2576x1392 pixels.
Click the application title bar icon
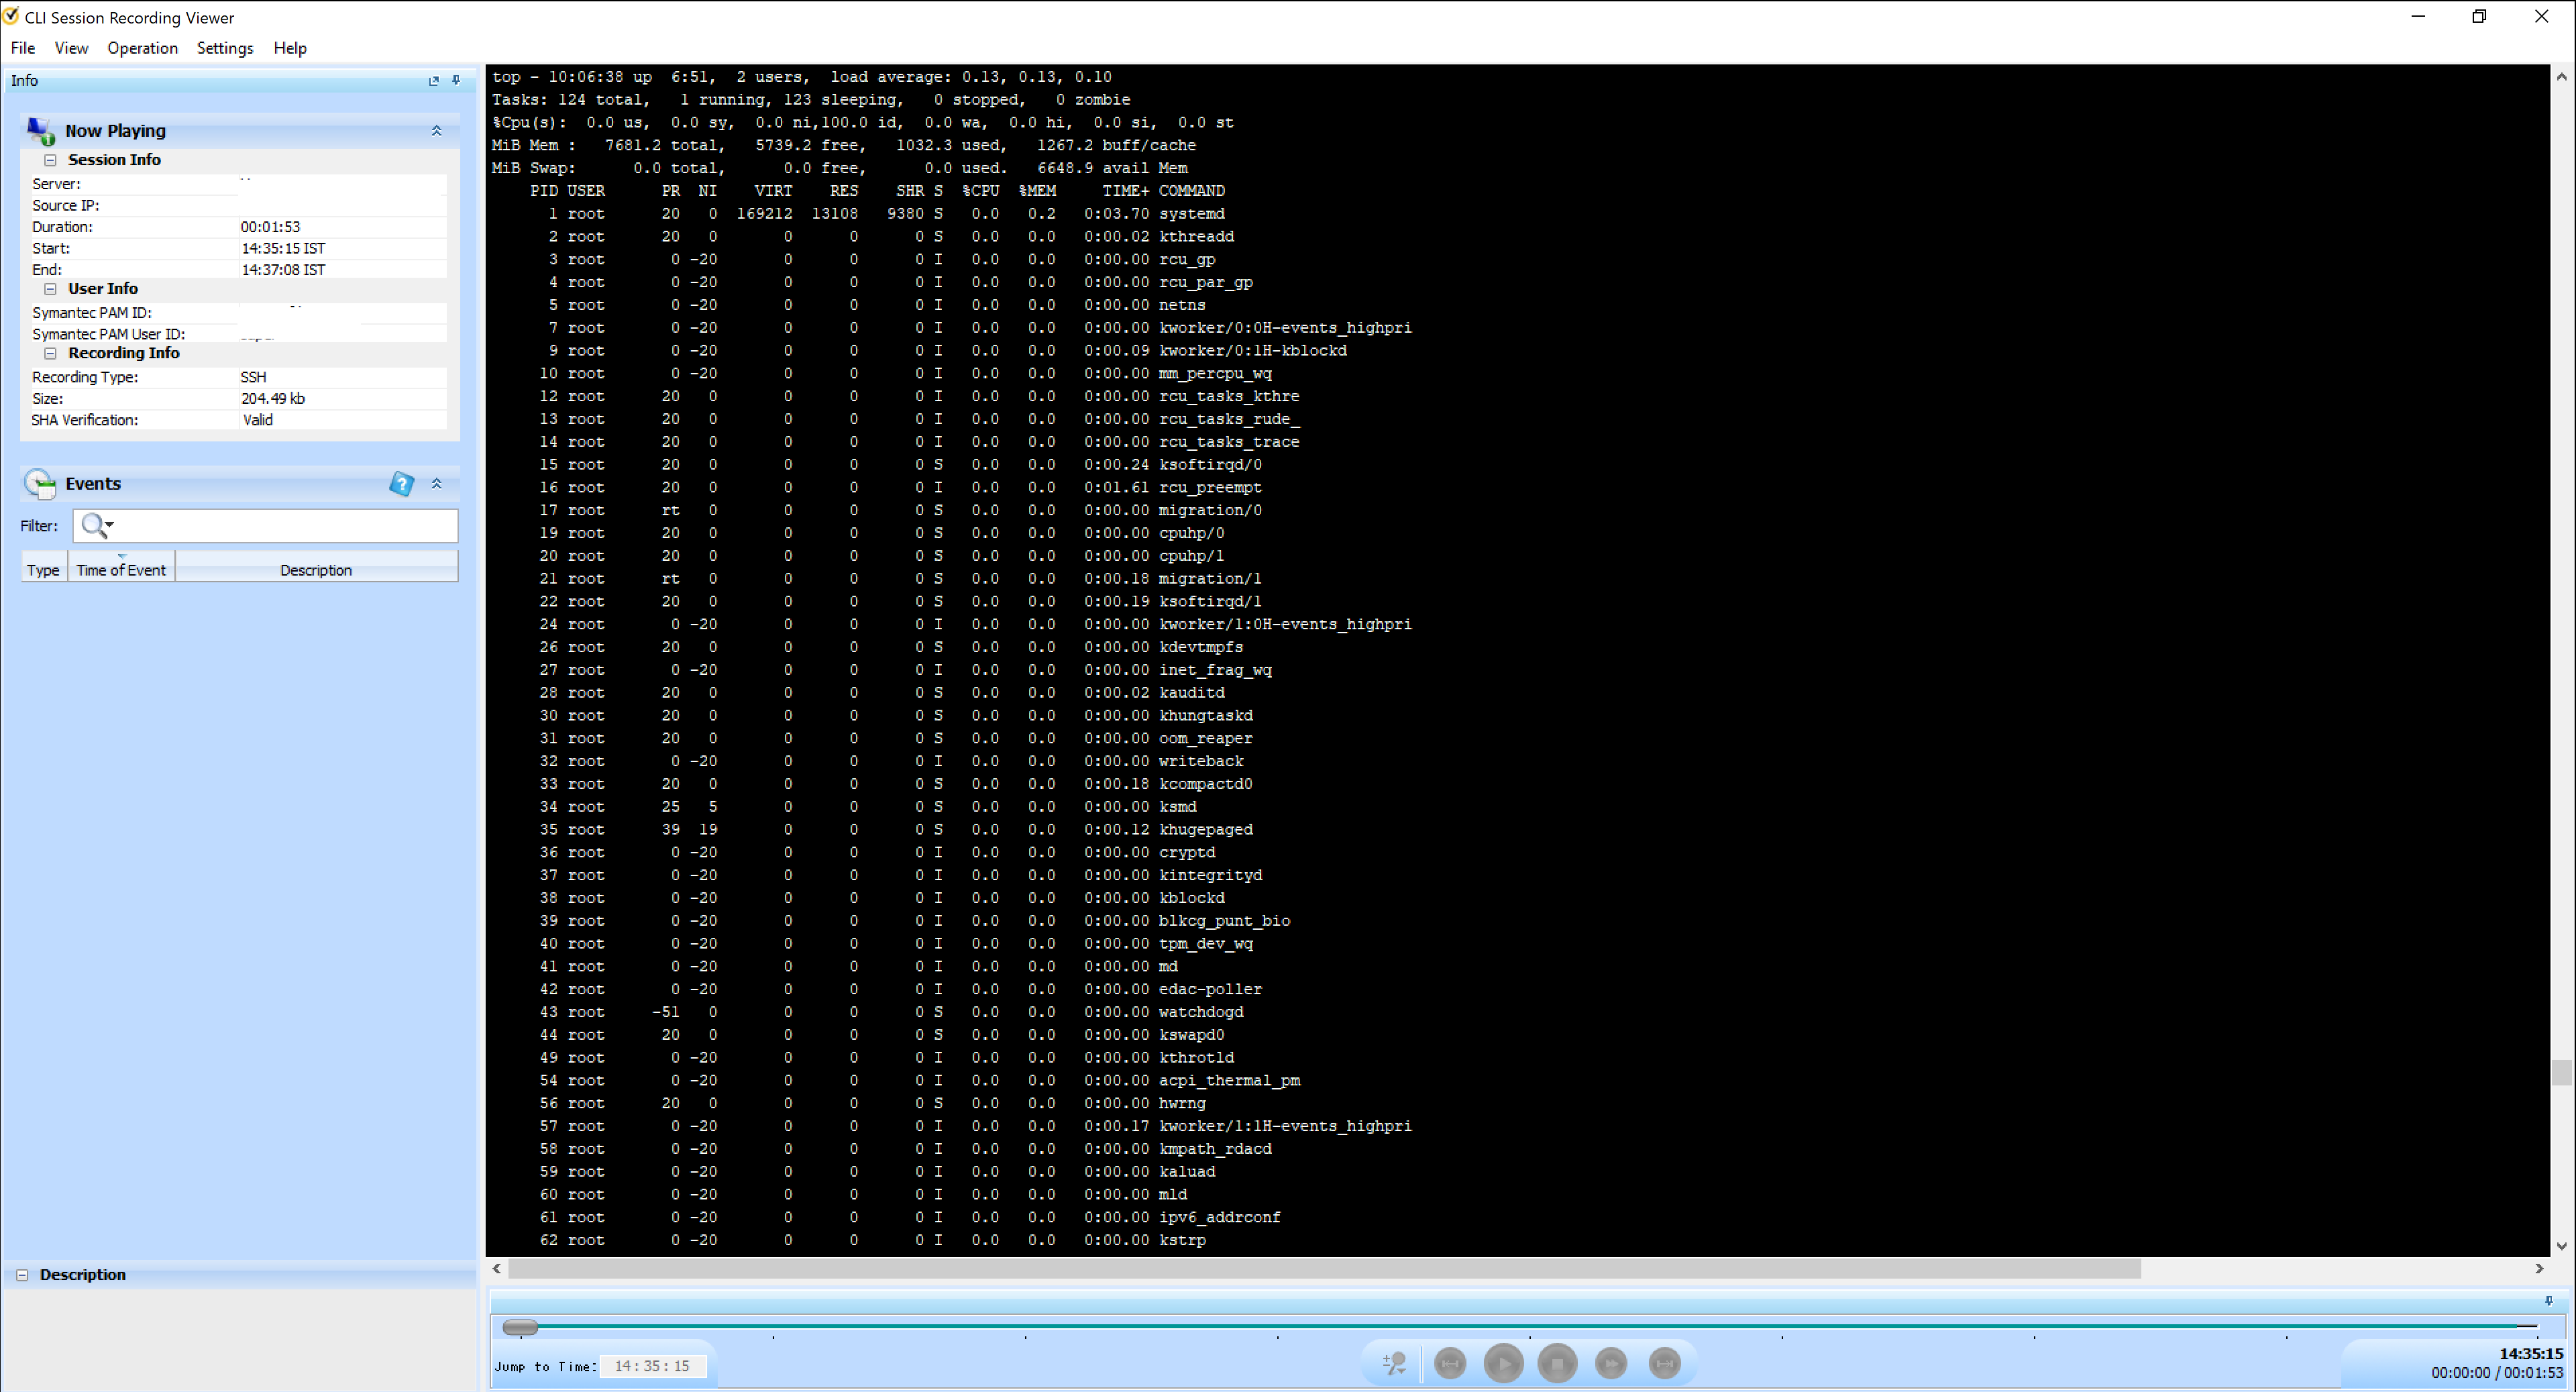tap(11, 17)
